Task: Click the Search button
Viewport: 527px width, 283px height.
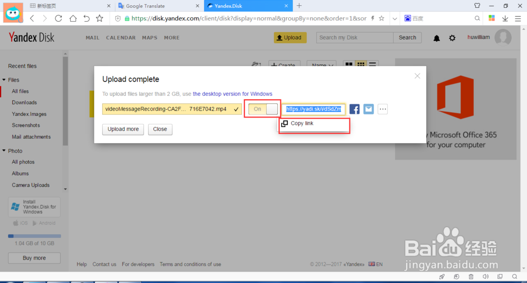Action: pyautogui.click(x=407, y=37)
